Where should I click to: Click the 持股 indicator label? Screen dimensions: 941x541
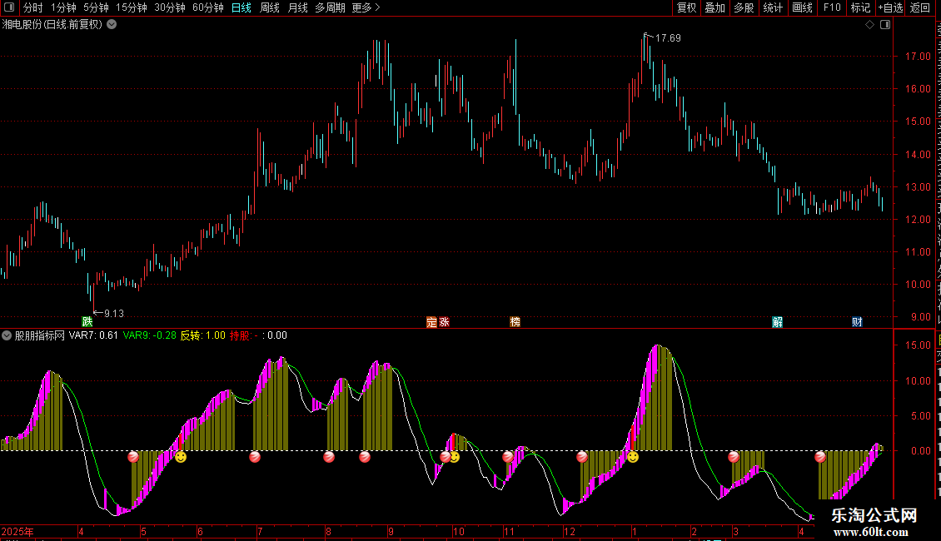240,335
